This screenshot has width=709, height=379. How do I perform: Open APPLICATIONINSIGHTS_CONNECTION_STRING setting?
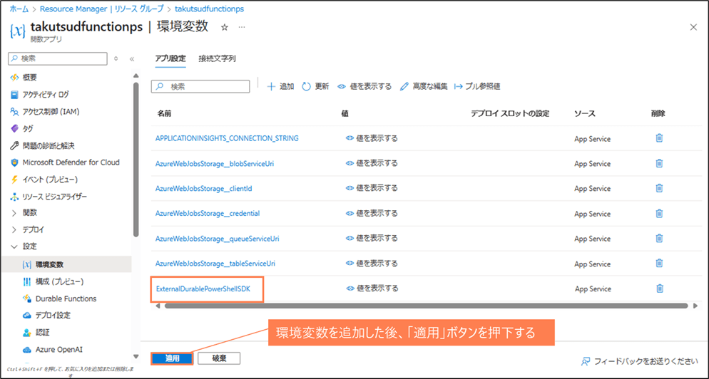pos(227,138)
